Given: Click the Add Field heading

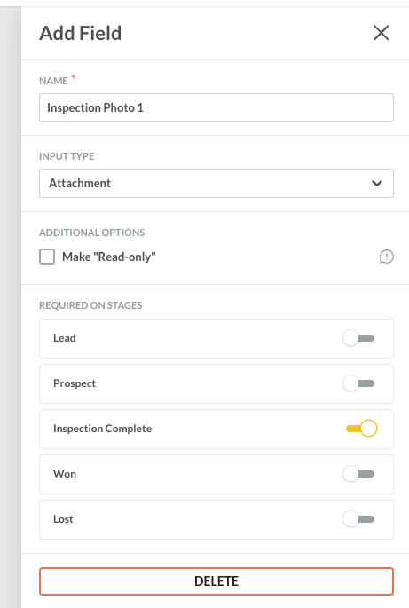Looking at the screenshot, I should 80,33.
